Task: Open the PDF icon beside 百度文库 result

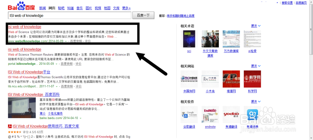Action: pyautogui.click(x=10, y=126)
